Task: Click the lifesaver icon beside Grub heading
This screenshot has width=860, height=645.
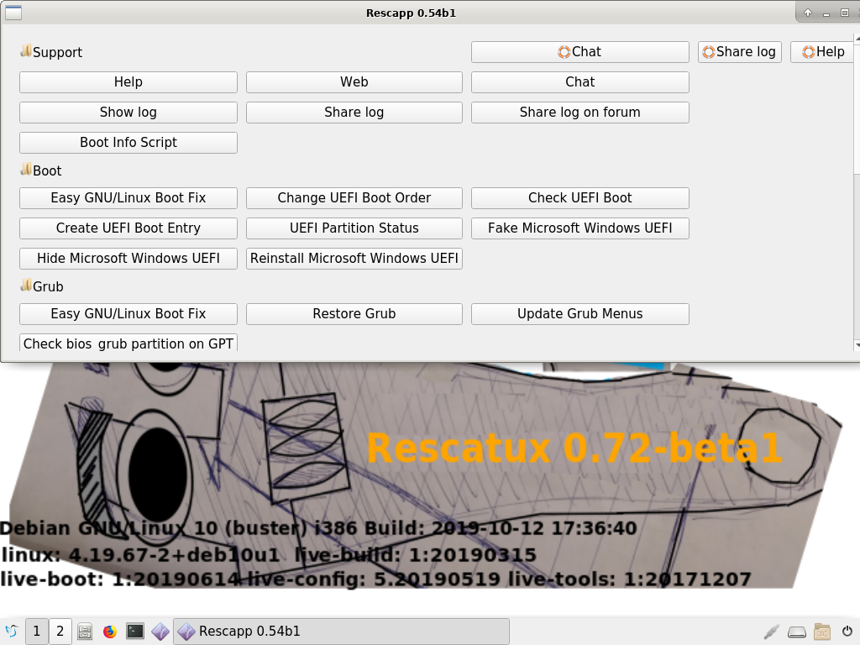Action: 25,286
